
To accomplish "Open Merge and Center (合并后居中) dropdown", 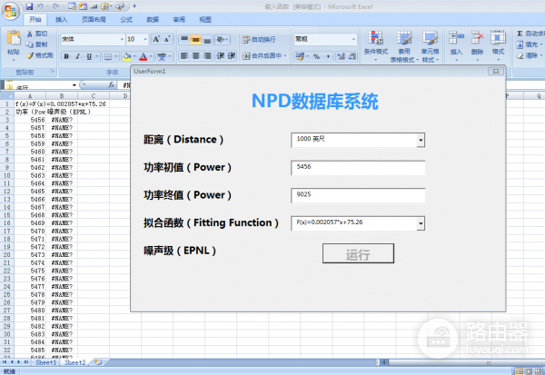I will (x=285, y=56).
